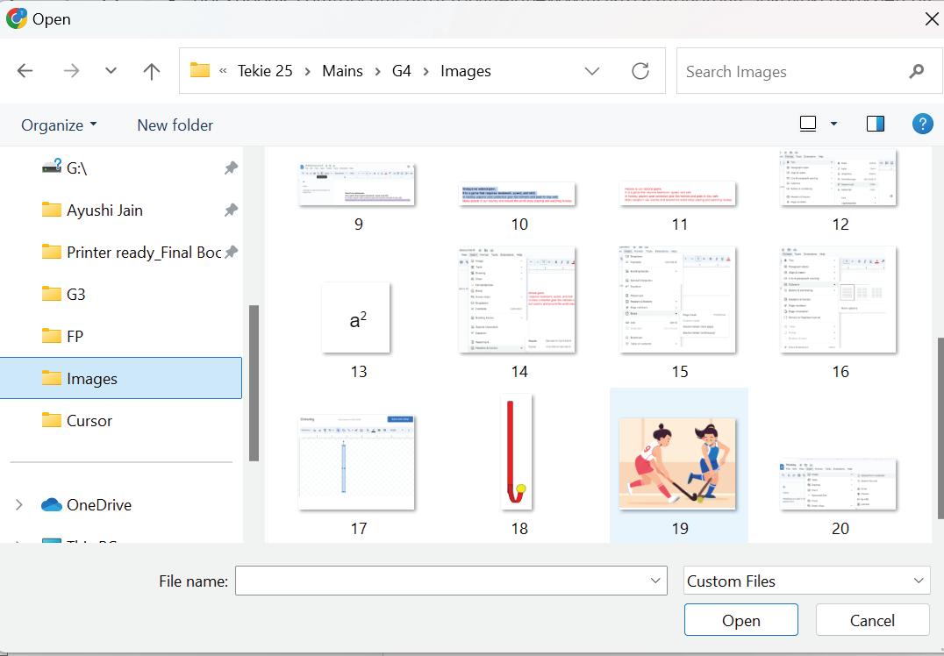Navigate up one folder level
This screenshot has width=944, height=656.
point(152,71)
